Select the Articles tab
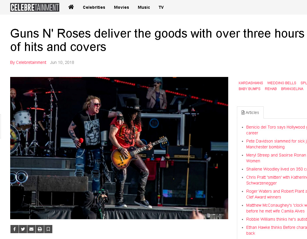The height and width of the screenshot is (239, 307). 250,113
